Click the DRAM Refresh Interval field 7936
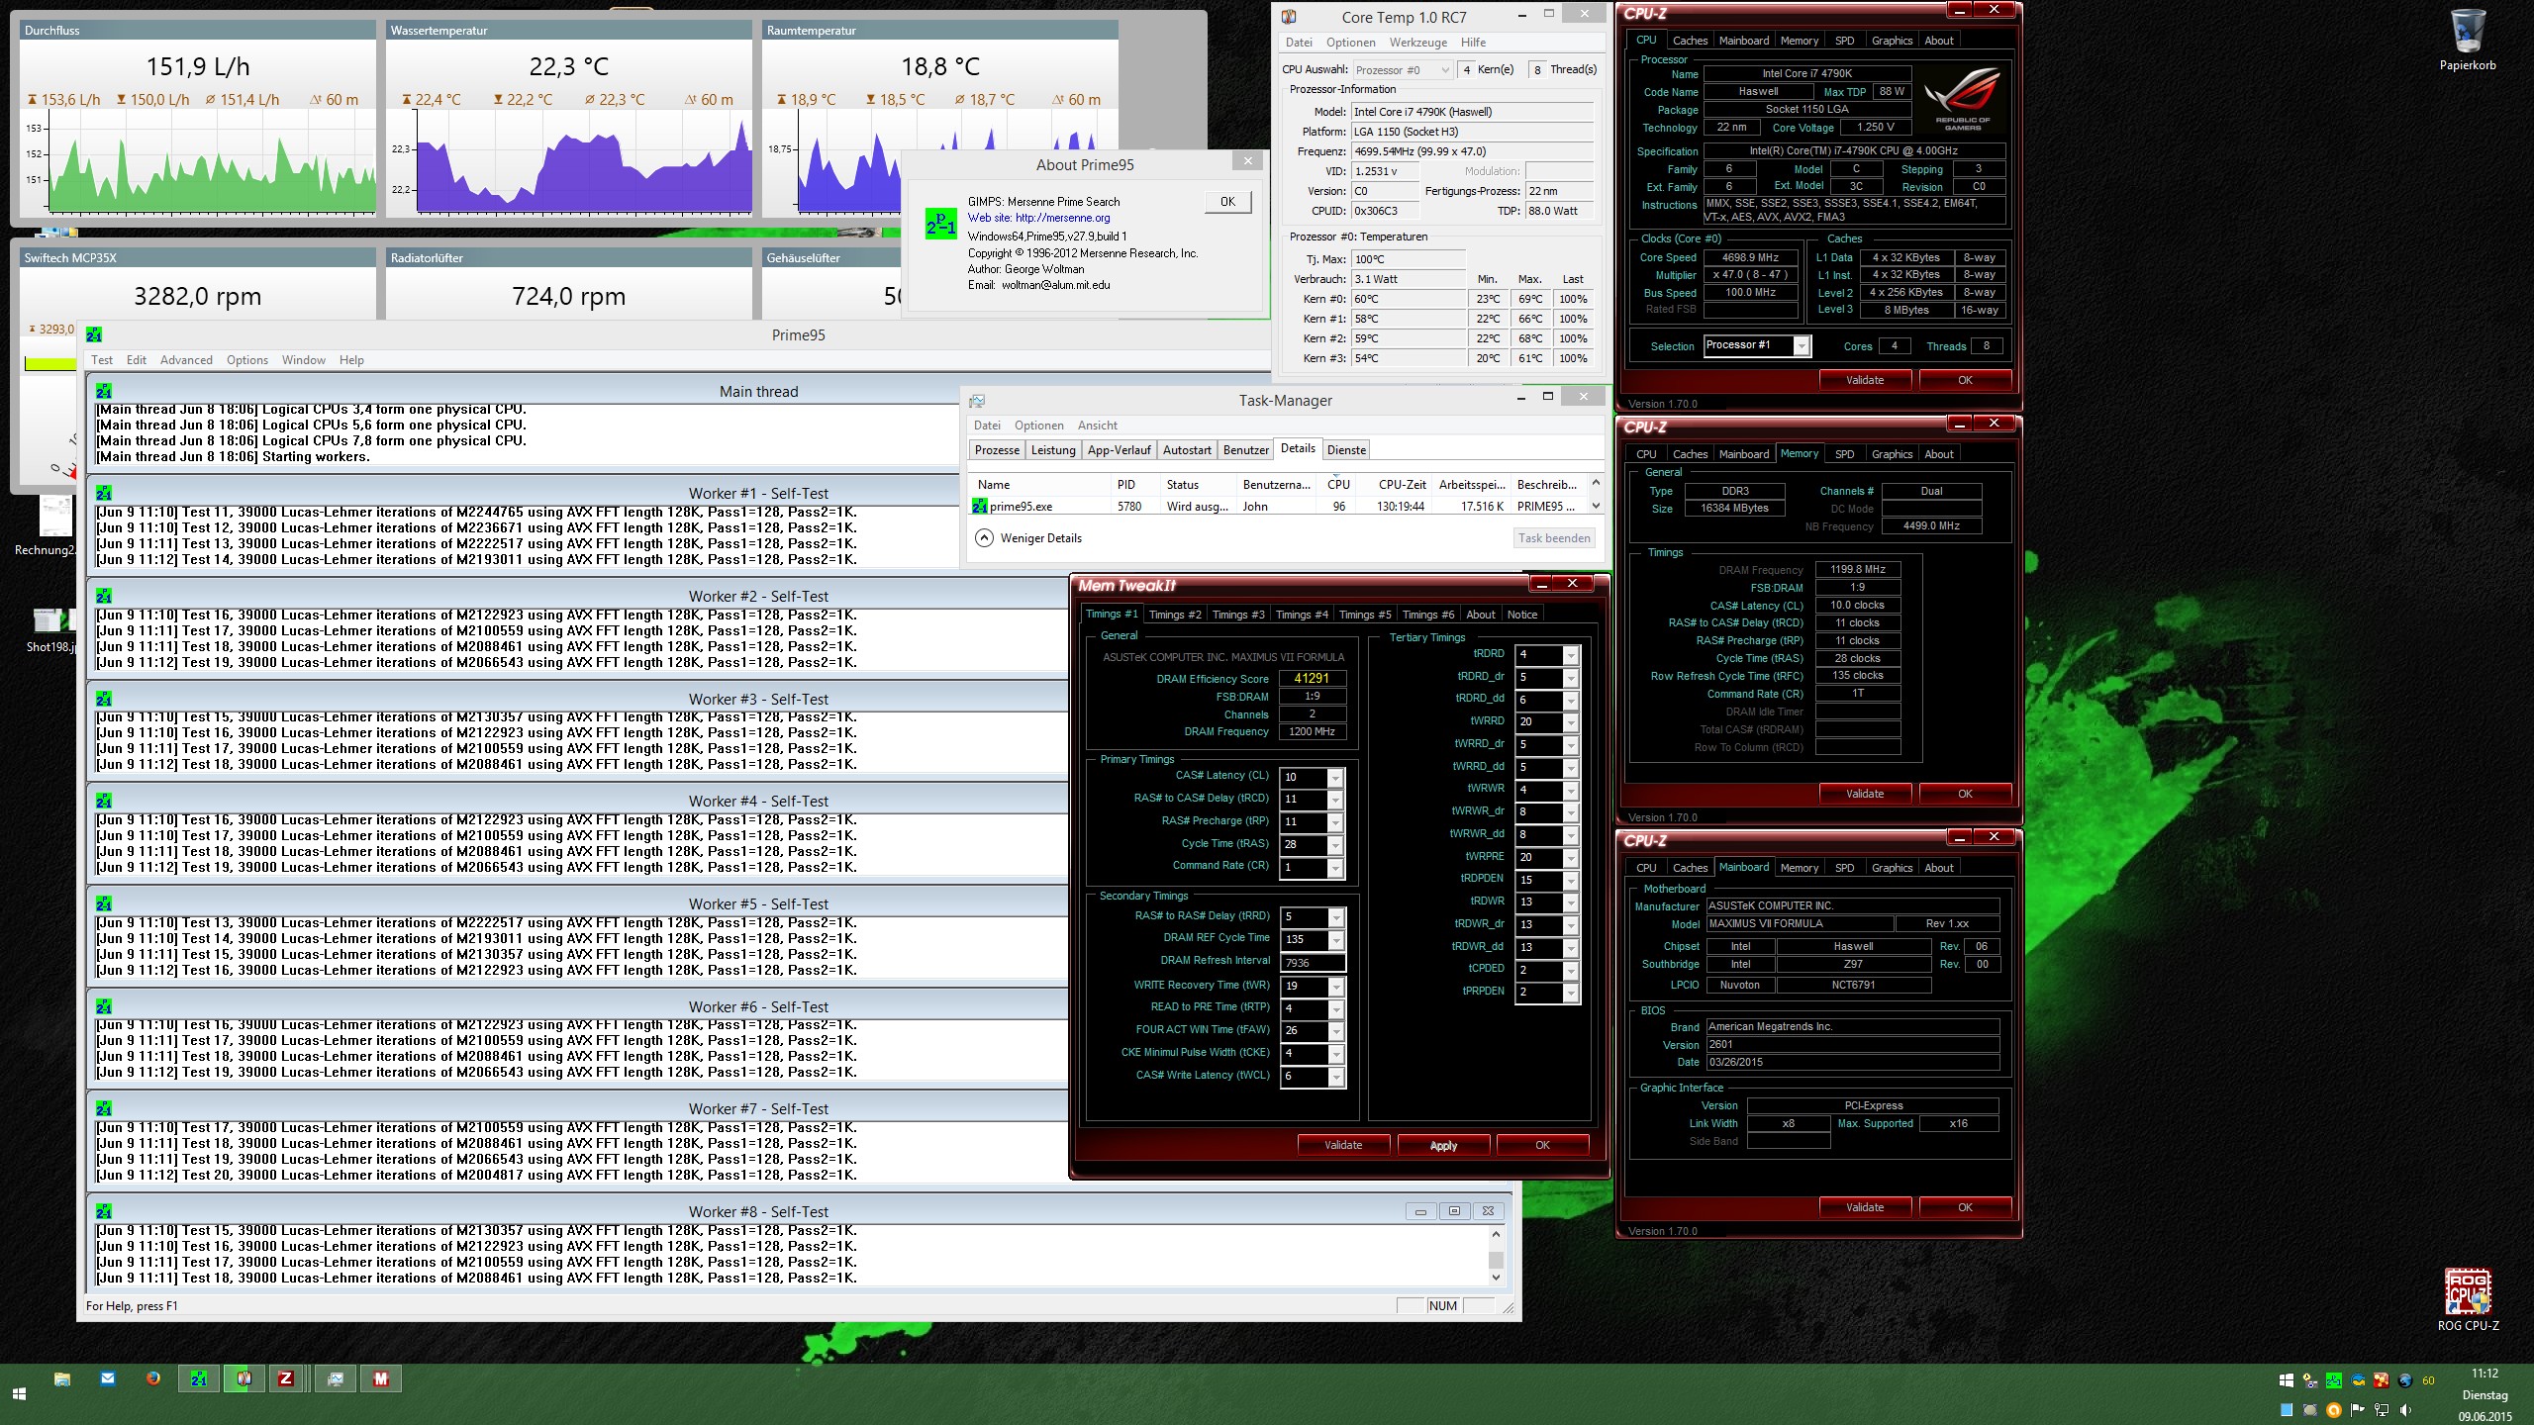The width and height of the screenshot is (2534, 1425). [1313, 963]
